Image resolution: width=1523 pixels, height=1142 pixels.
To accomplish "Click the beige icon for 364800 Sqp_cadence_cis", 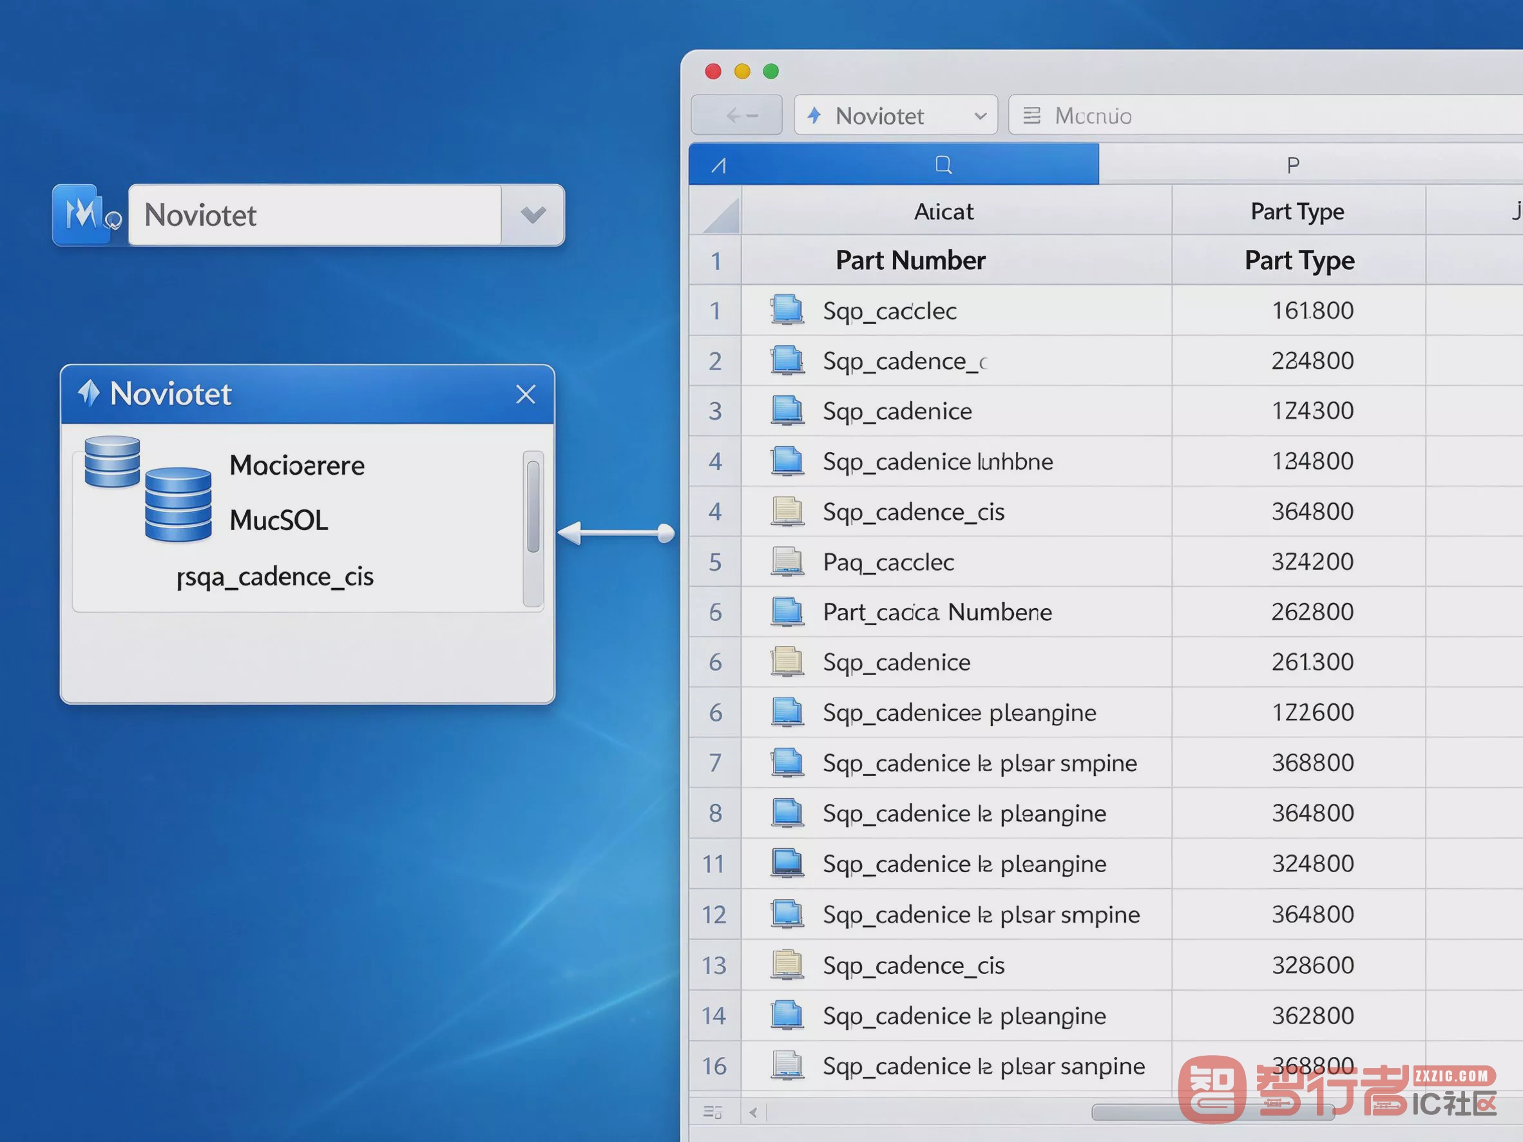I will click(787, 511).
